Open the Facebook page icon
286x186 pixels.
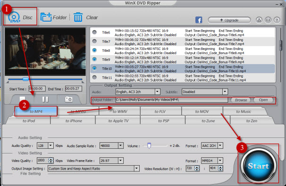[x=199, y=20]
